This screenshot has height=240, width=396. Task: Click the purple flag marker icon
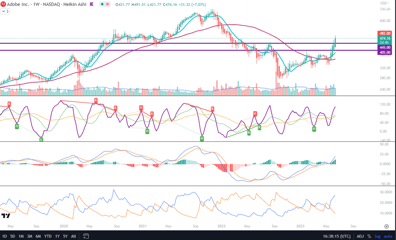click(92, 4)
